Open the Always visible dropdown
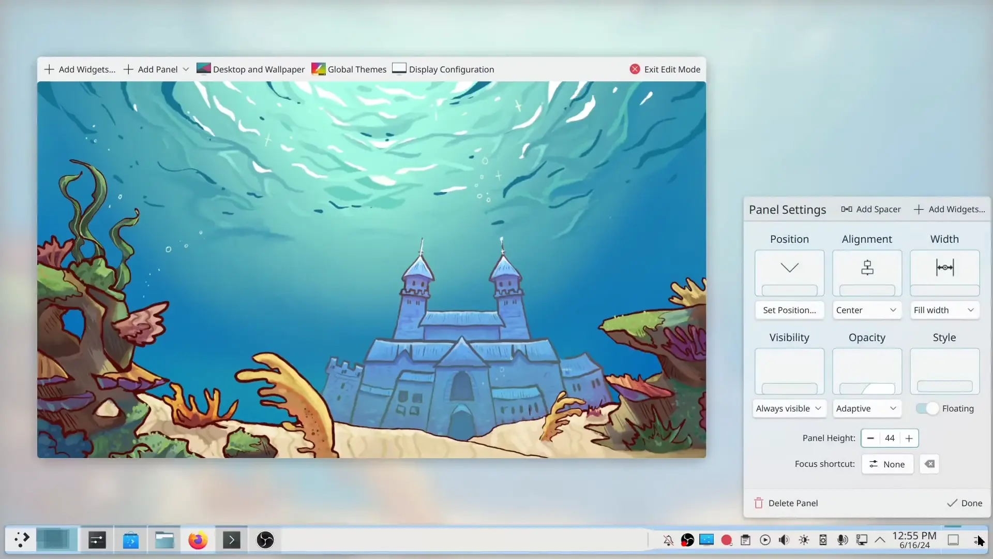The height and width of the screenshot is (559, 993). point(789,408)
